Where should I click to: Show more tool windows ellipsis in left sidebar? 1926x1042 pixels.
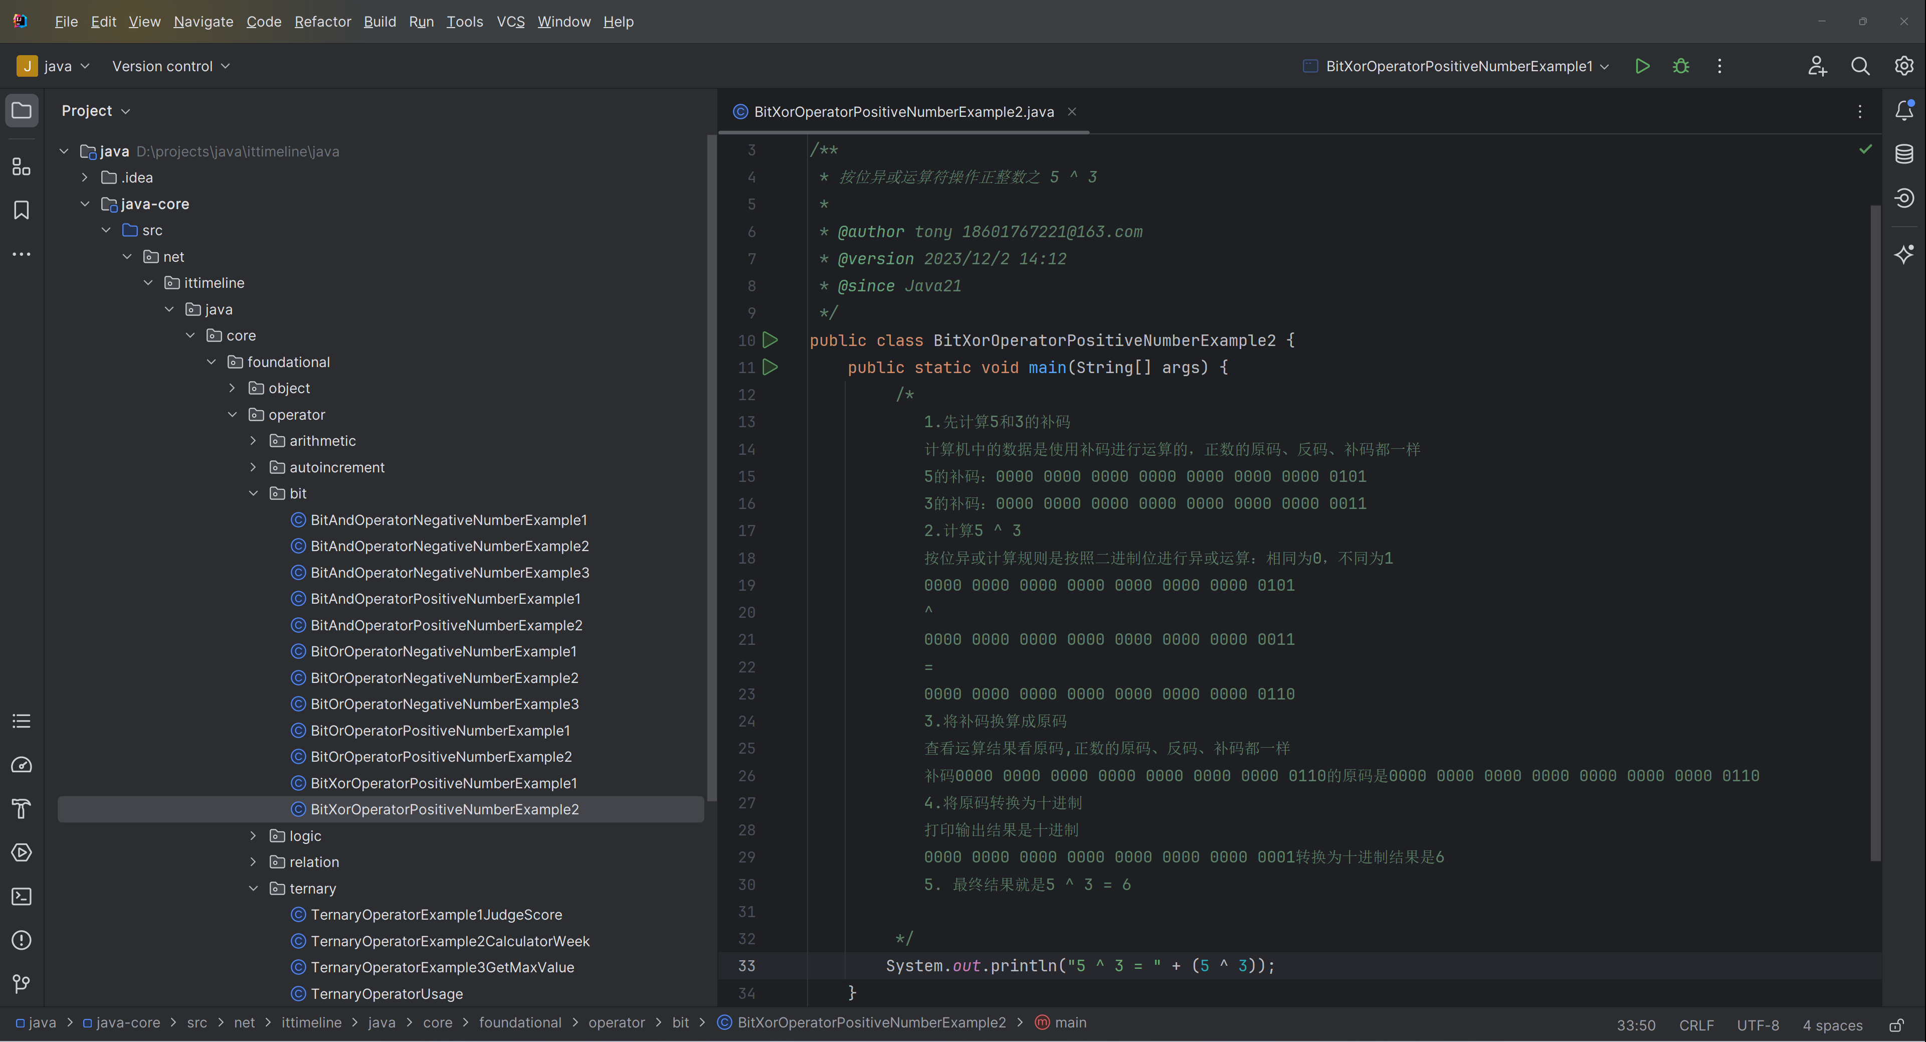click(22, 254)
